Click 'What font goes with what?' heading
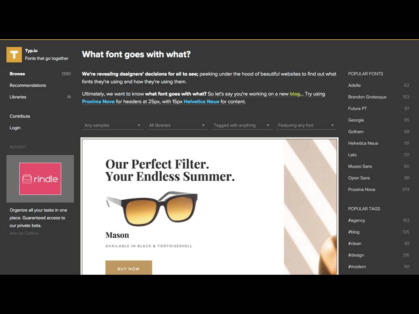 click(x=136, y=55)
